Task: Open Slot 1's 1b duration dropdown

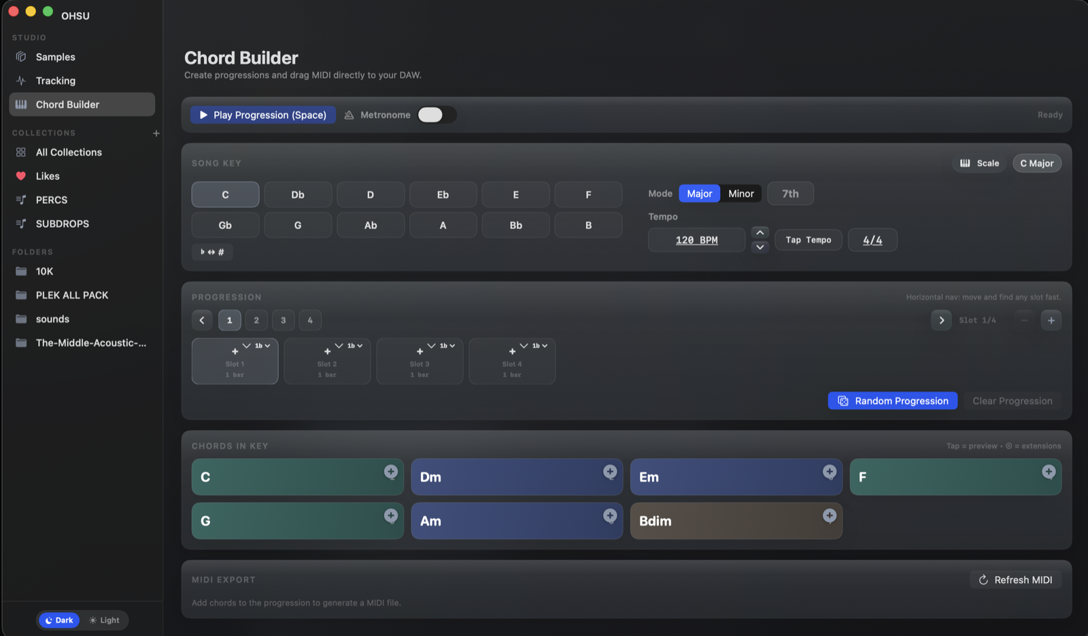Action: point(262,345)
